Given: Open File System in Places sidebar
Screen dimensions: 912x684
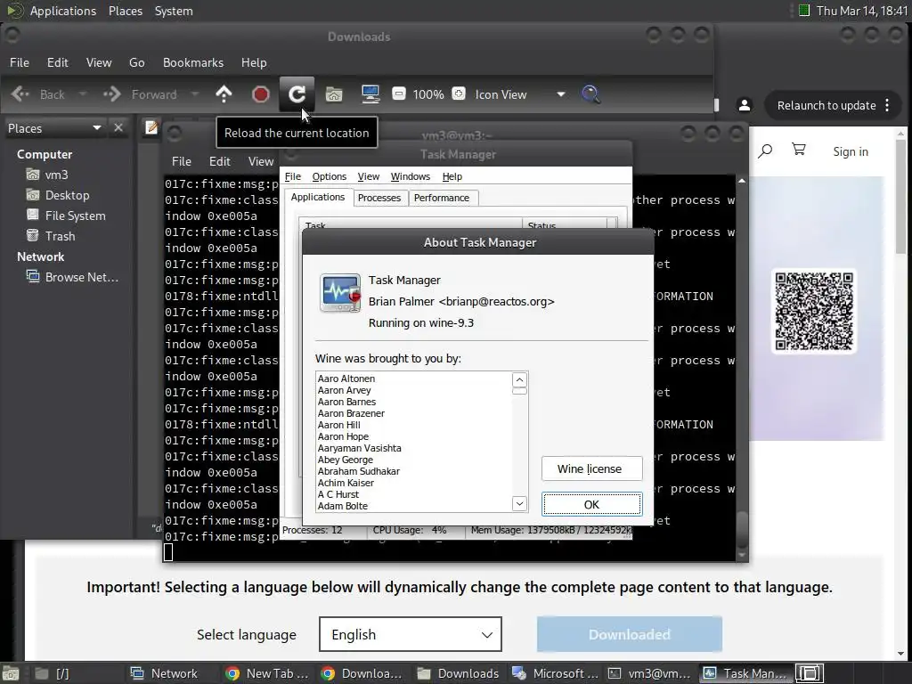Looking at the screenshot, I should (75, 216).
